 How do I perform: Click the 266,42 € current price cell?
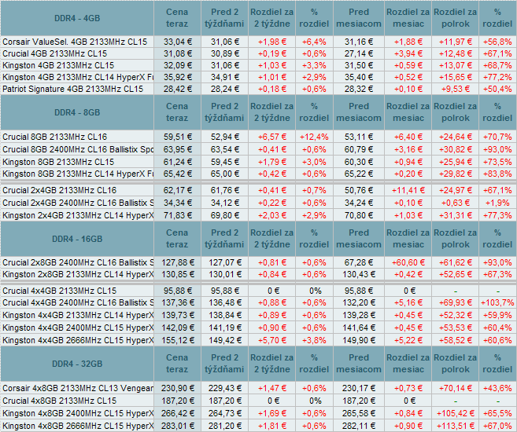(177, 413)
